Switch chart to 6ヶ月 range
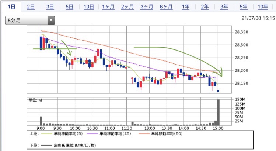This screenshot has height=151, width=276. tap(166, 7)
